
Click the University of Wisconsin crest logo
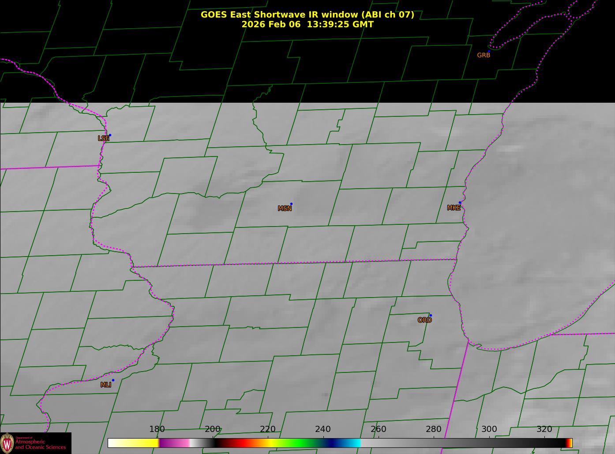point(7,443)
